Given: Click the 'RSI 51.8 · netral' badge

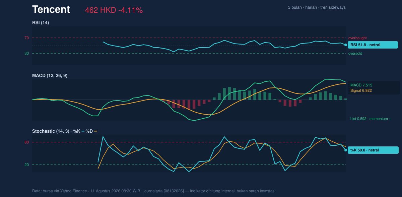Looking at the screenshot, I should click(x=373, y=45).
